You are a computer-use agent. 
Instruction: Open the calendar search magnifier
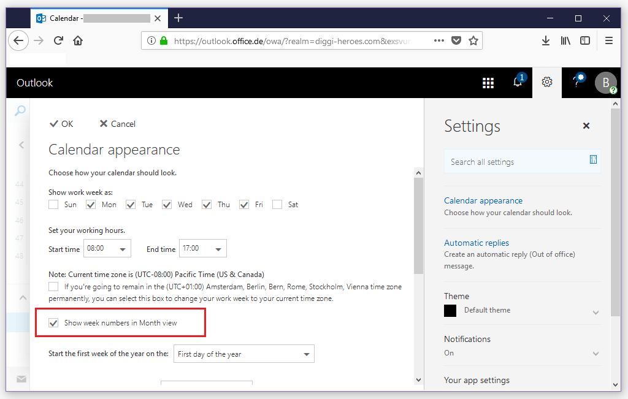point(19,110)
